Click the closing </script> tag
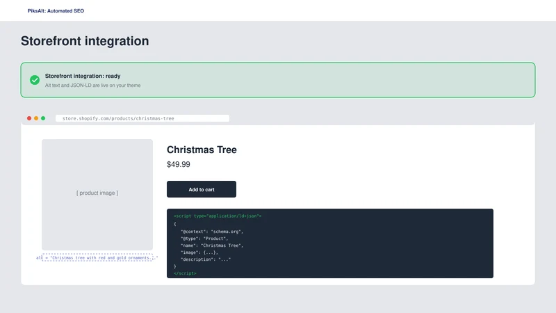 point(185,273)
